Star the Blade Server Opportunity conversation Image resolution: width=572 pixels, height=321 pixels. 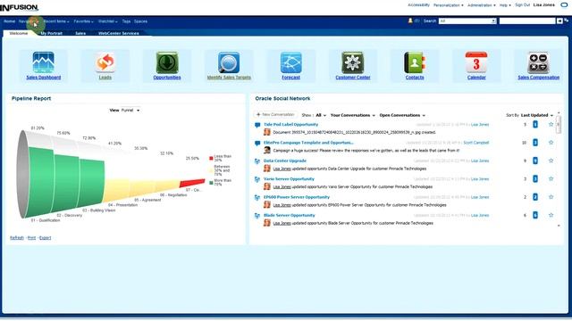pos(551,215)
